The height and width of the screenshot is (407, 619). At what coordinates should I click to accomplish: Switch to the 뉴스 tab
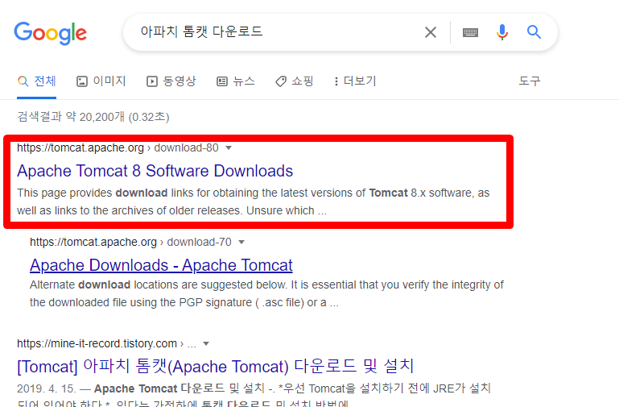(236, 81)
